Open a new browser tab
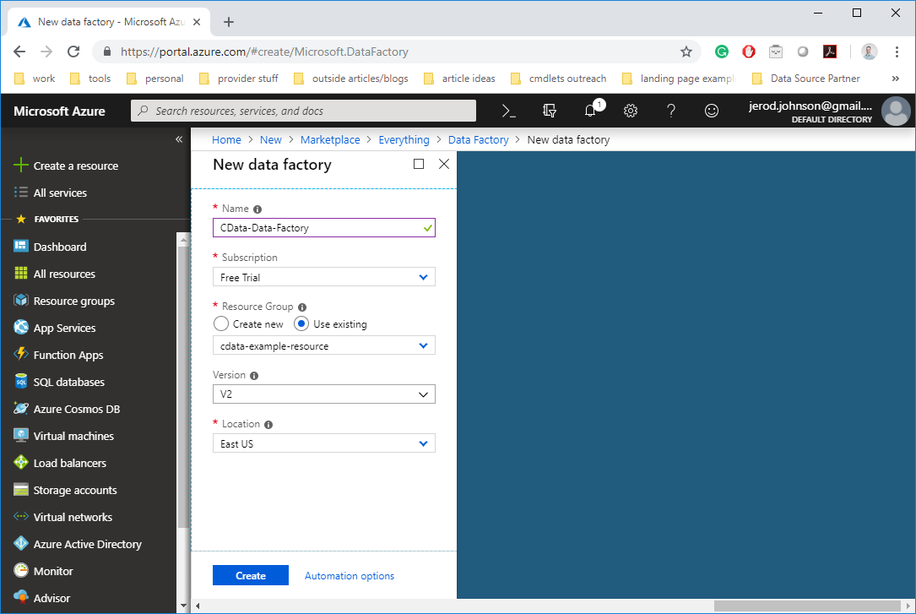The image size is (916, 614). 229,22
